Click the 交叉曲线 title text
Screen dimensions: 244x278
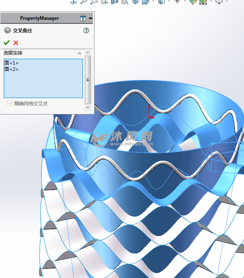pyautogui.click(x=22, y=30)
